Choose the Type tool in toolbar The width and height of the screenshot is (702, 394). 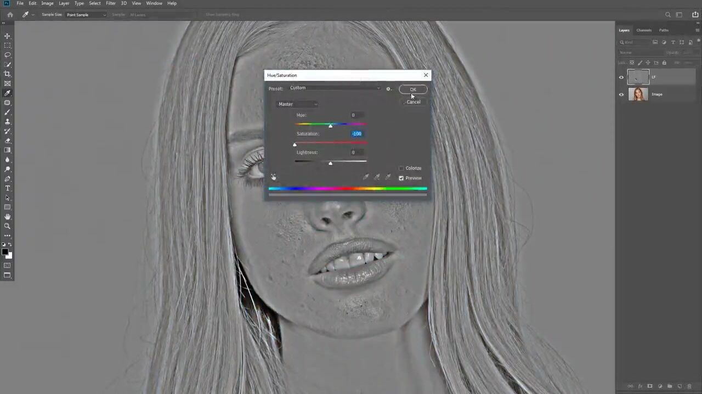8,188
